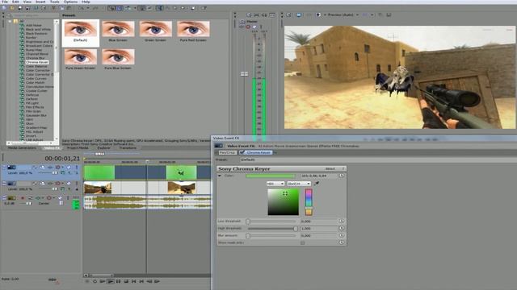The image size is (517, 290).
Task: Open the Insert menu
Action: [40, 2]
